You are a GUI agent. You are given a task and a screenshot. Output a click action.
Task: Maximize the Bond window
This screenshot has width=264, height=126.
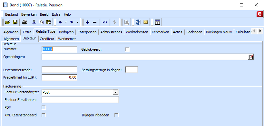tap(241, 5)
